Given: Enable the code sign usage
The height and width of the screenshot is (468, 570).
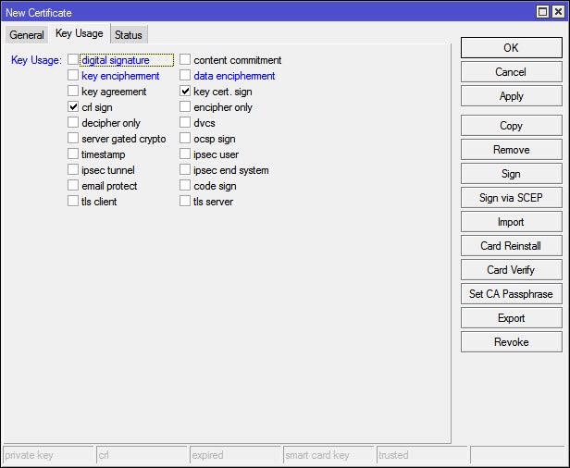Looking at the screenshot, I should coord(185,186).
